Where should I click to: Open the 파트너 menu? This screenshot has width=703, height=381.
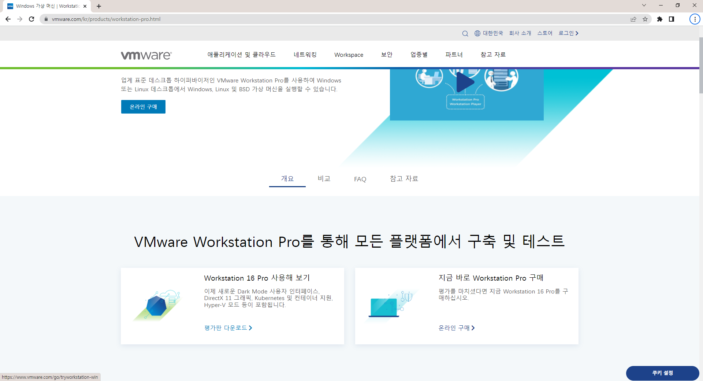point(454,55)
